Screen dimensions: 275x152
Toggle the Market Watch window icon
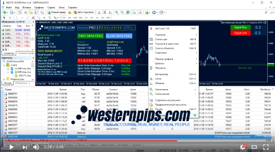[x=20, y=13]
